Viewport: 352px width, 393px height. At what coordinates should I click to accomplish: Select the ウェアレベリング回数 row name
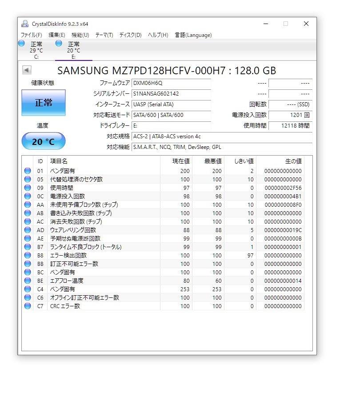click(73, 230)
